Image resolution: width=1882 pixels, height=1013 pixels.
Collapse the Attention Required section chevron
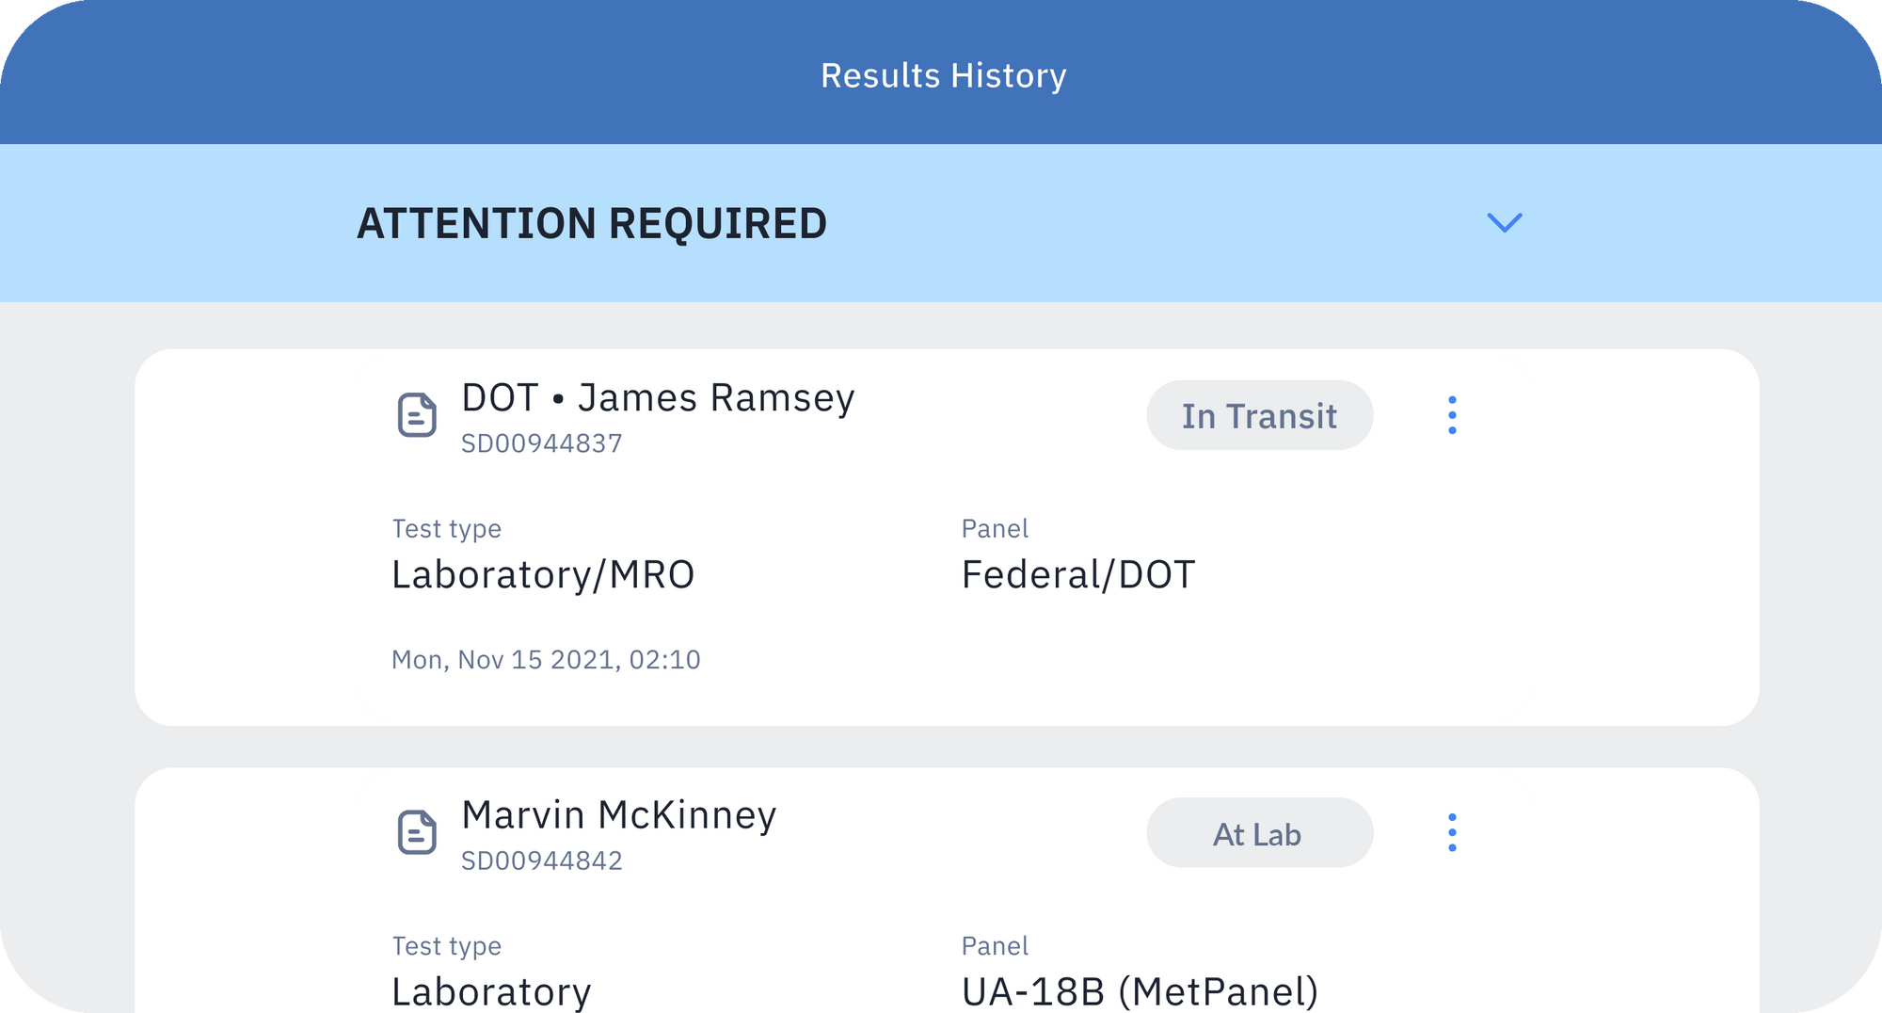(x=1504, y=223)
